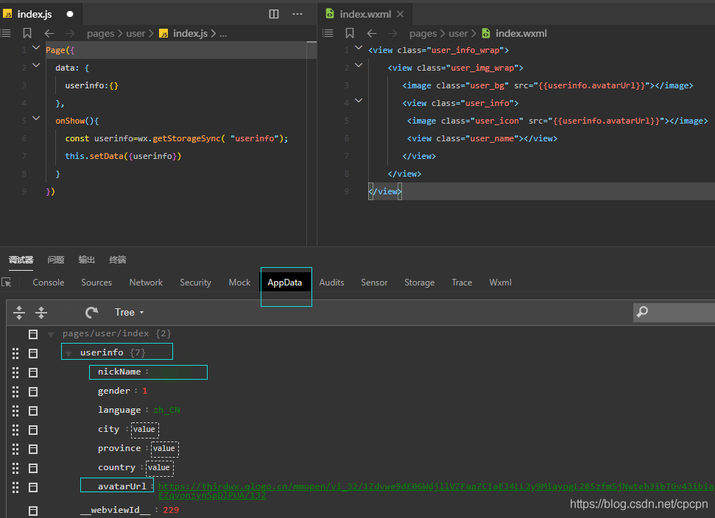Click the square menu icon on the country row

pyautogui.click(x=33, y=468)
